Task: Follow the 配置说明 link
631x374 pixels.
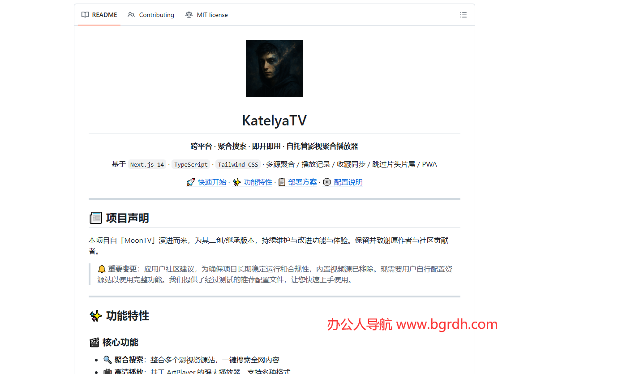Action: tap(348, 182)
